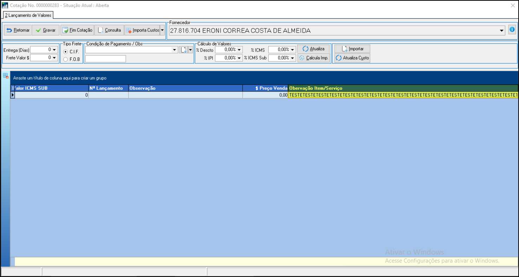Save with the Gravar checkmark button
519x277 pixels.
pos(46,30)
